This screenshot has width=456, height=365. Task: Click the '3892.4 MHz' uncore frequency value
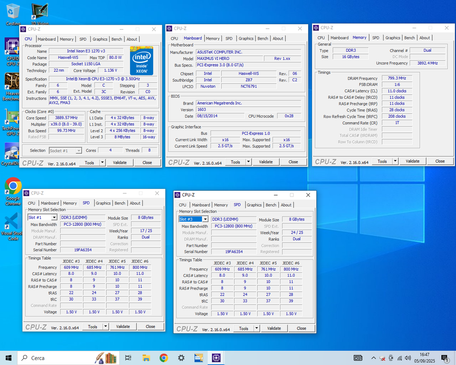click(x=428, y=63)
